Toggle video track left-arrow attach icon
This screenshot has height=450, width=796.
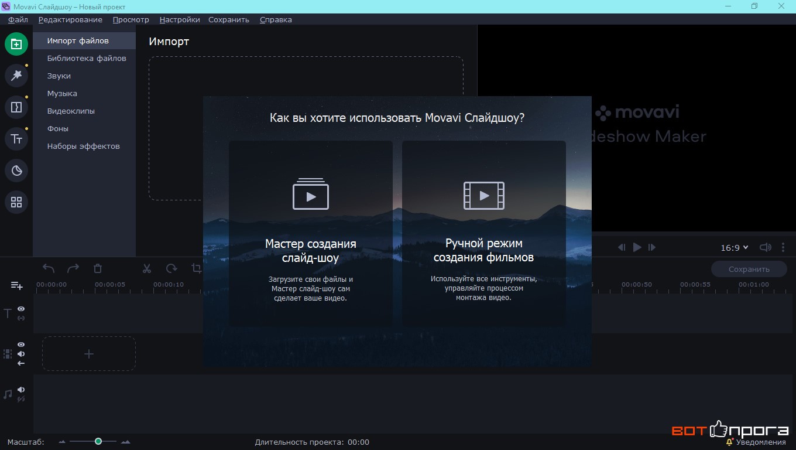click(21, 363)
